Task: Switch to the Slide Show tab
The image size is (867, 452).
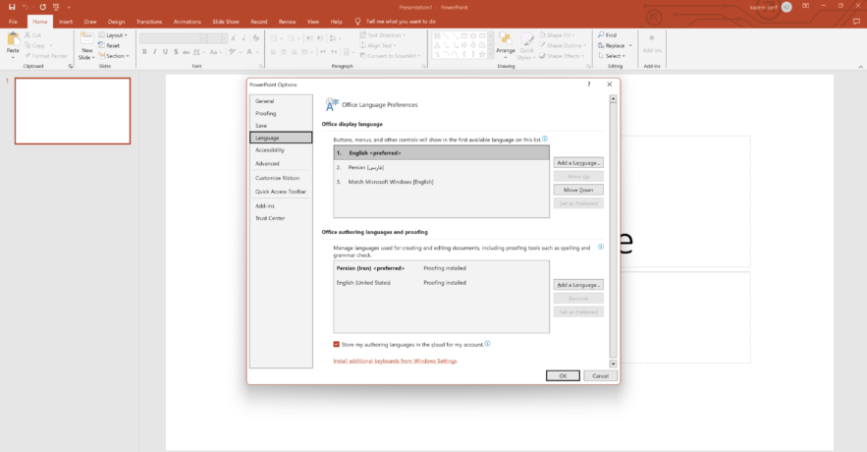Action: [226, 22]
